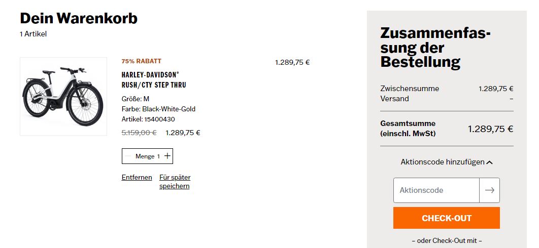This screenshot has height=248, width=539.
Task: Click Für später speichern link
Action: pos(175,182)
